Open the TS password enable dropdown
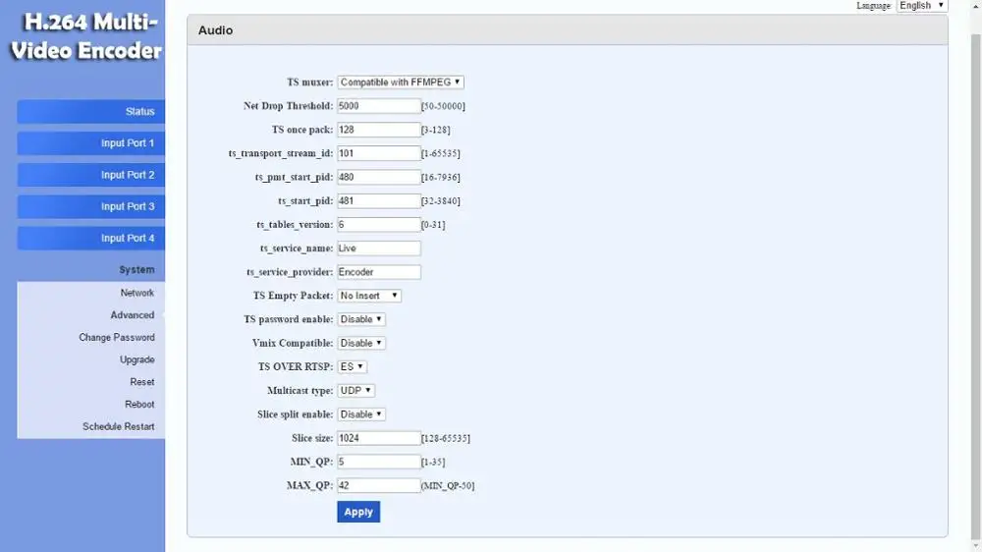Viewport: 982px width, 552px height. (x=361, y=319)
